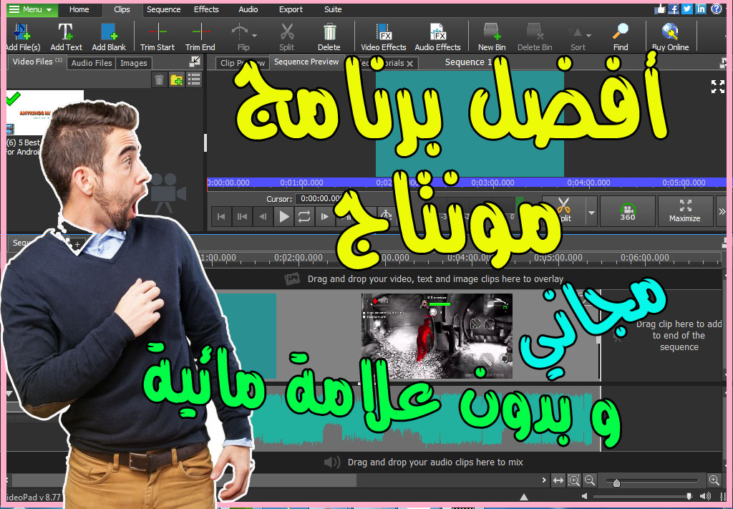733x509 pixels.
Task: Step forward one frame
Action: pyautogui.click(x=324, y=216)
